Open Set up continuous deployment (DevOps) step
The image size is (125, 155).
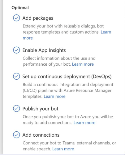point(67,77)
